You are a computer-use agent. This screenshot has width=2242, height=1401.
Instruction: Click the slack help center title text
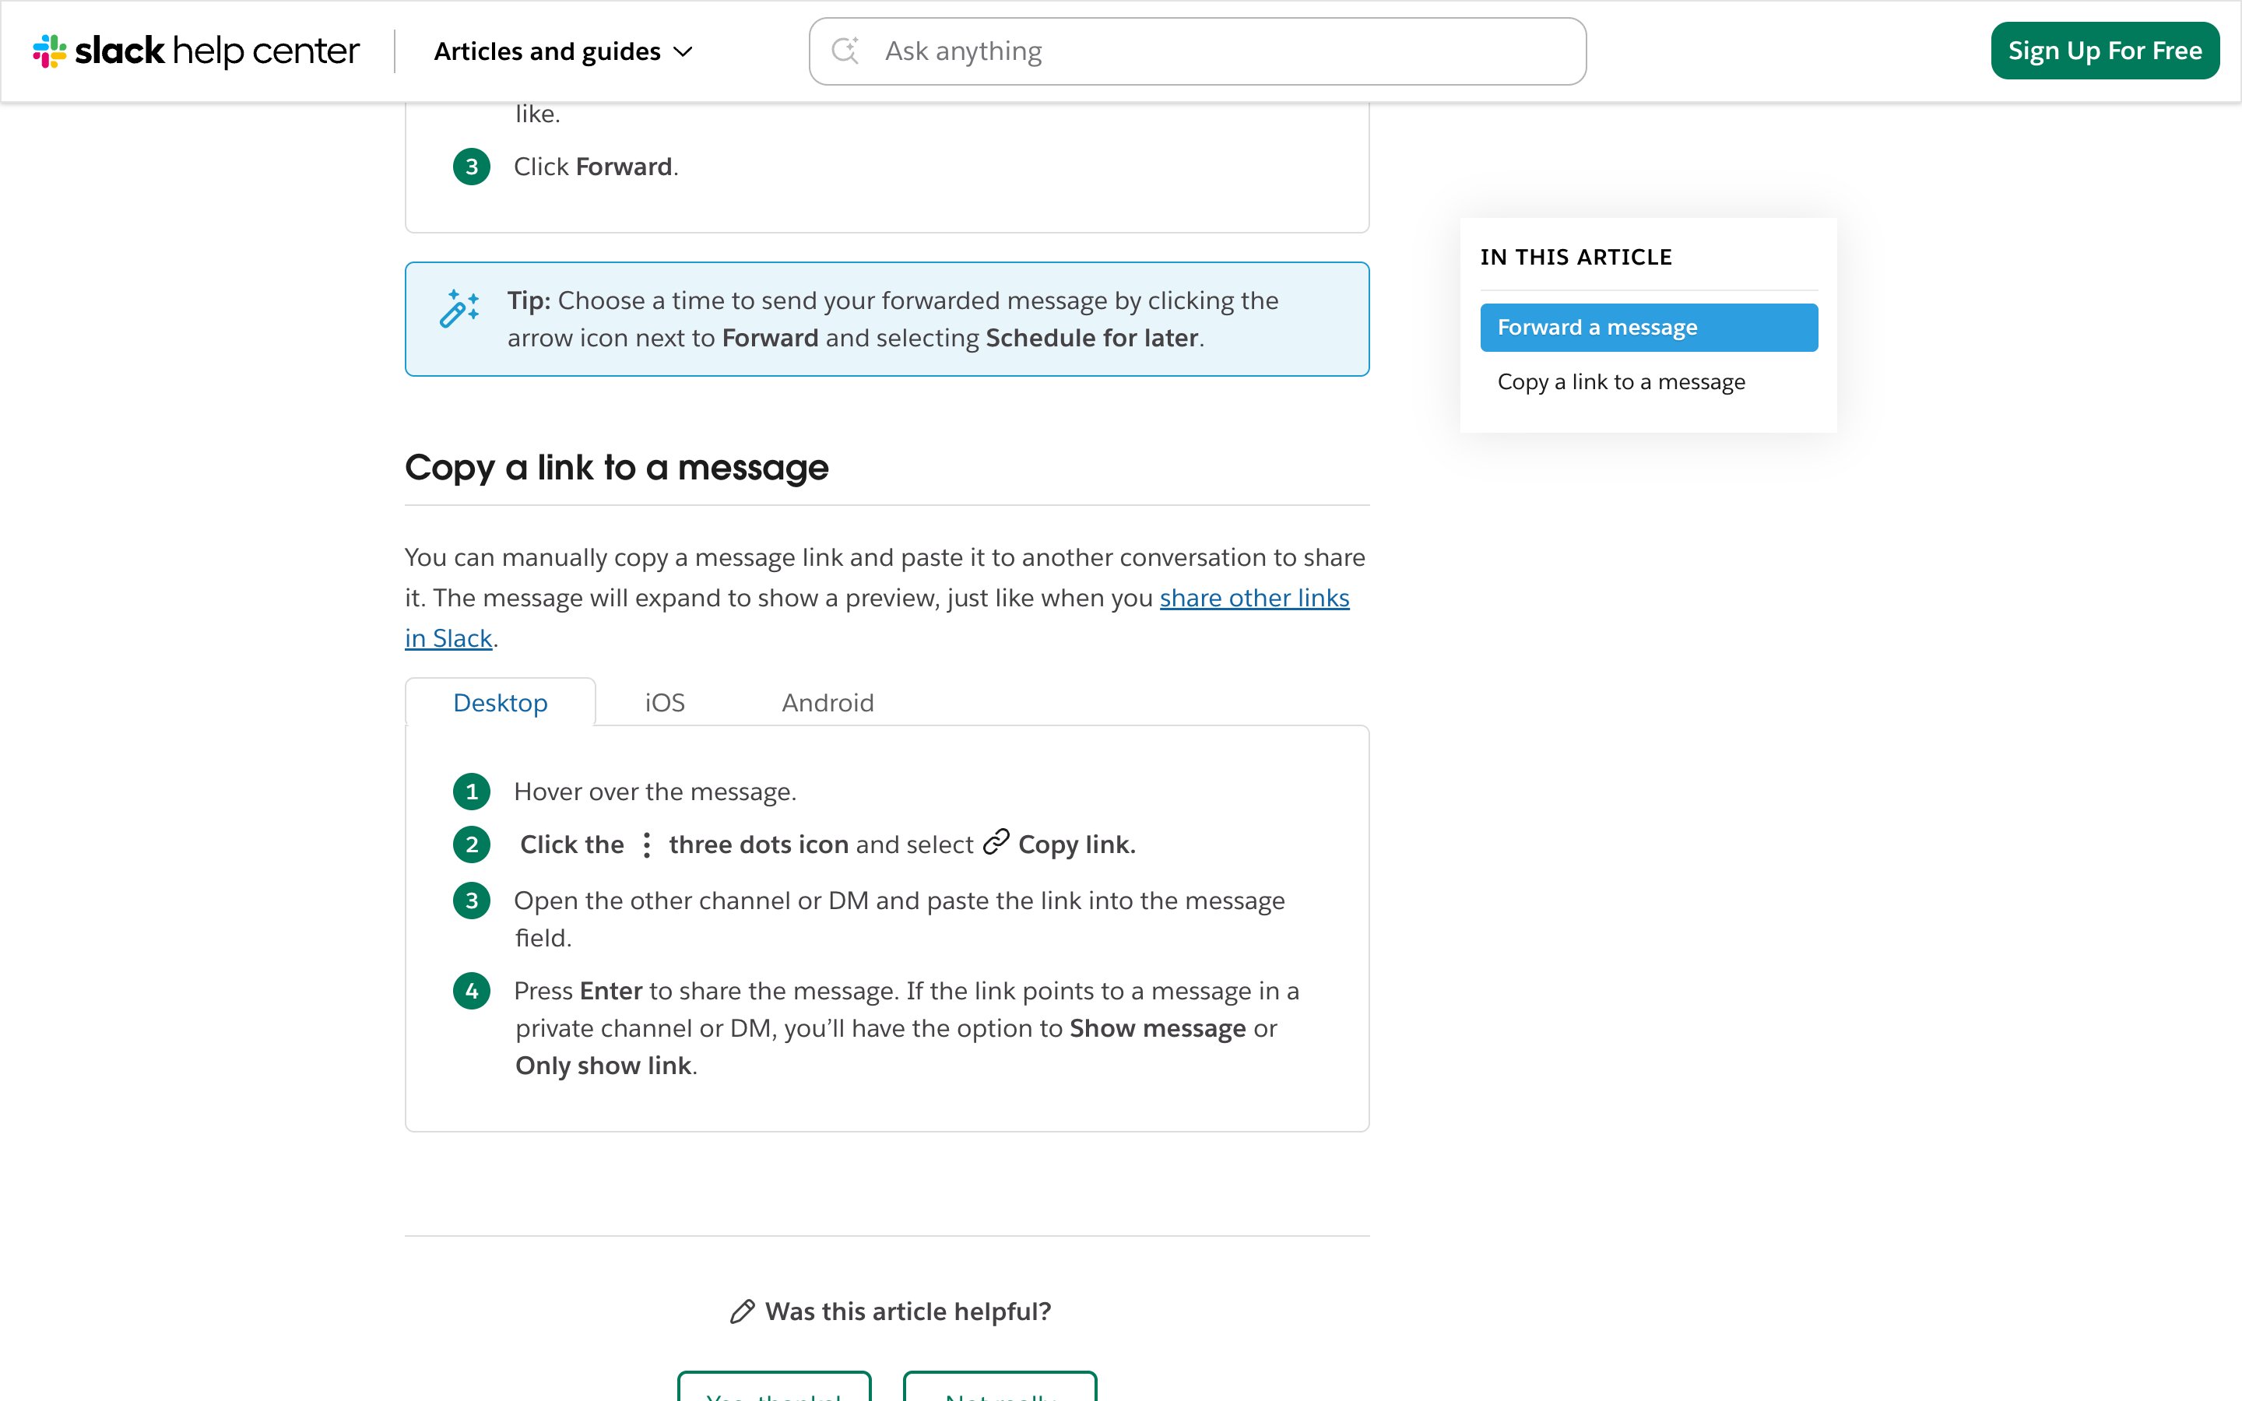click(216, 51)
